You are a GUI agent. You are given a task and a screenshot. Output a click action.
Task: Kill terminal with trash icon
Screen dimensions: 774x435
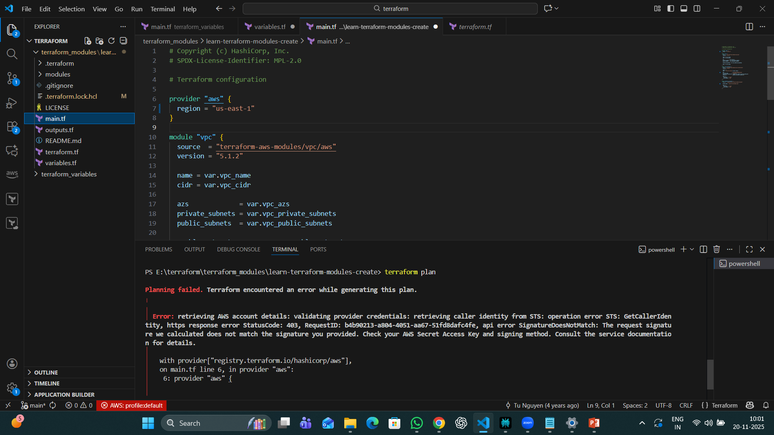tap(716, 249)
